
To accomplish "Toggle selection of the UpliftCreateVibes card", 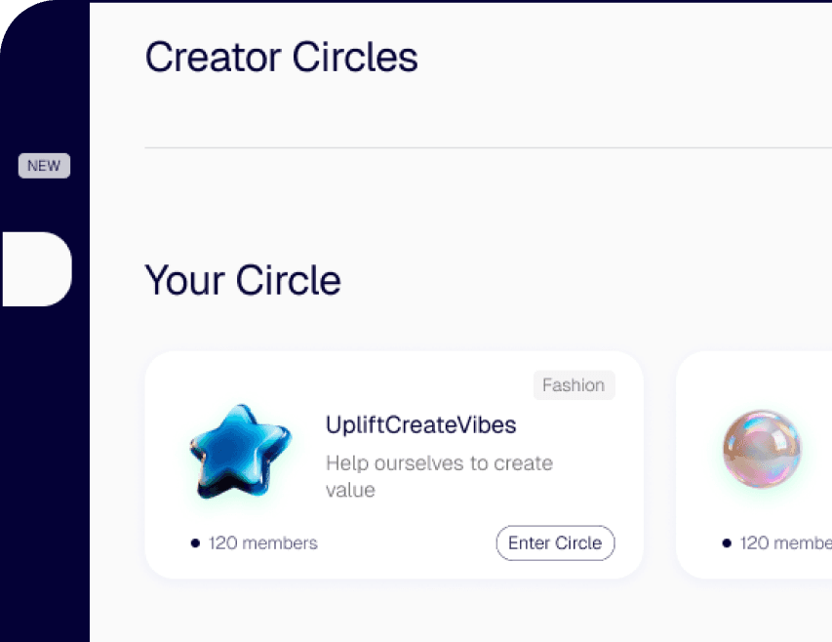I will [x=393, y=464].
